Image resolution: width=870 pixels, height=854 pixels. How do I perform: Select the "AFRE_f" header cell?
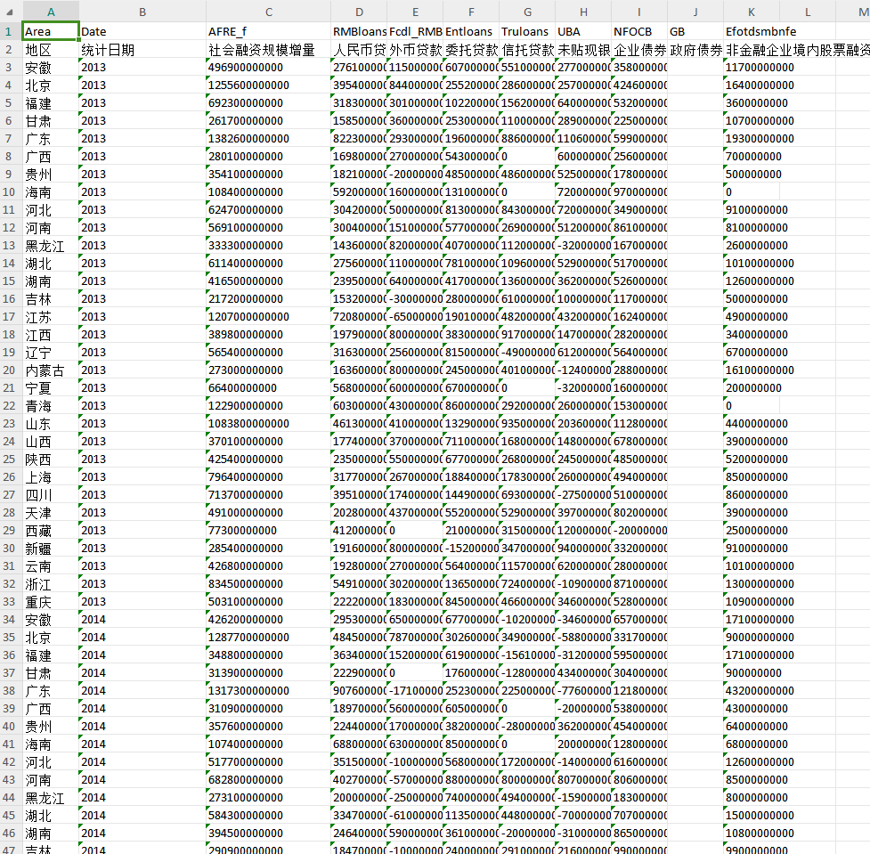pos(268,32)
